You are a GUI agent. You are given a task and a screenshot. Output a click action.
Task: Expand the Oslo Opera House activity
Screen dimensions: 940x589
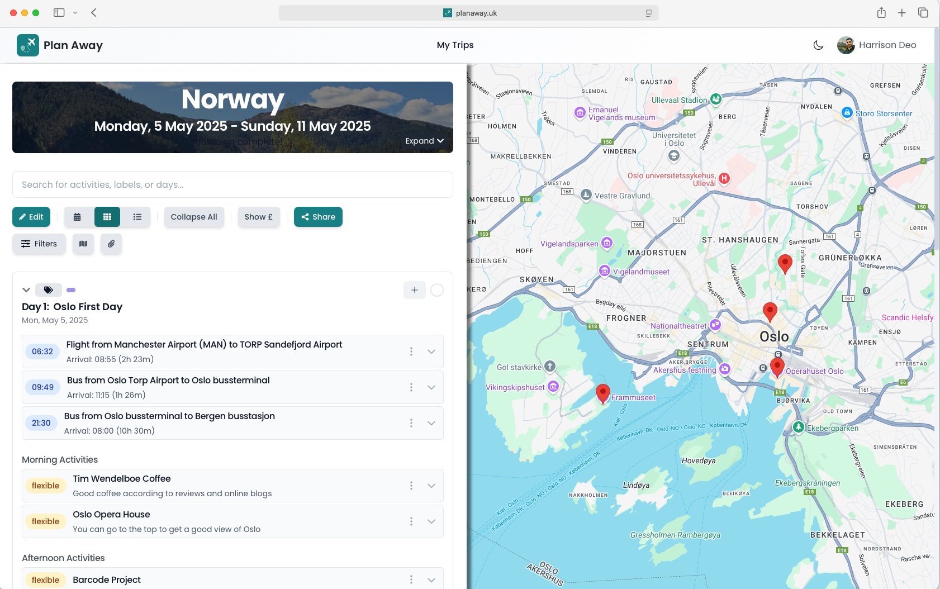pos(431,521)
